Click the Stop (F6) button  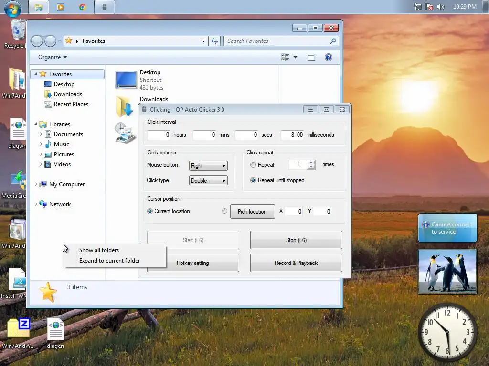[296, 240]
